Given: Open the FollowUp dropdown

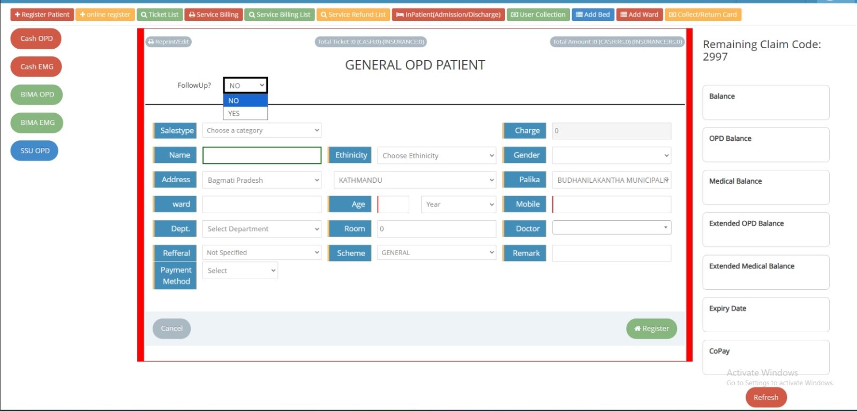Looking at the screenshot, I should tap(245, 85).
